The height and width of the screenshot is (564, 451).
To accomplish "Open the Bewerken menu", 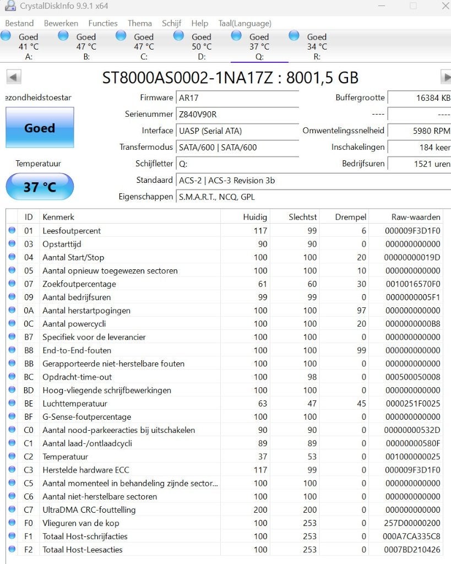I will (x=61, y=23).
